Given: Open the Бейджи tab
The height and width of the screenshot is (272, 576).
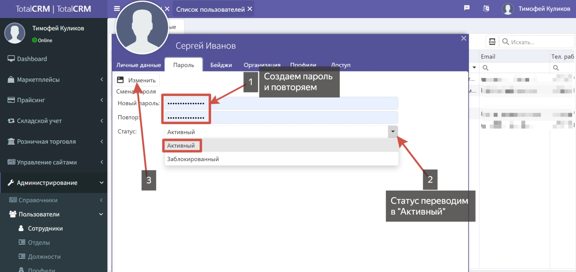Looking at the screenshot, I should pos(221,65).
